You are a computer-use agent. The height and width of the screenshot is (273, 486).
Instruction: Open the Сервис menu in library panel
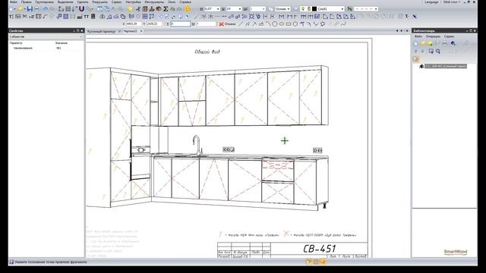coord(449,36)
